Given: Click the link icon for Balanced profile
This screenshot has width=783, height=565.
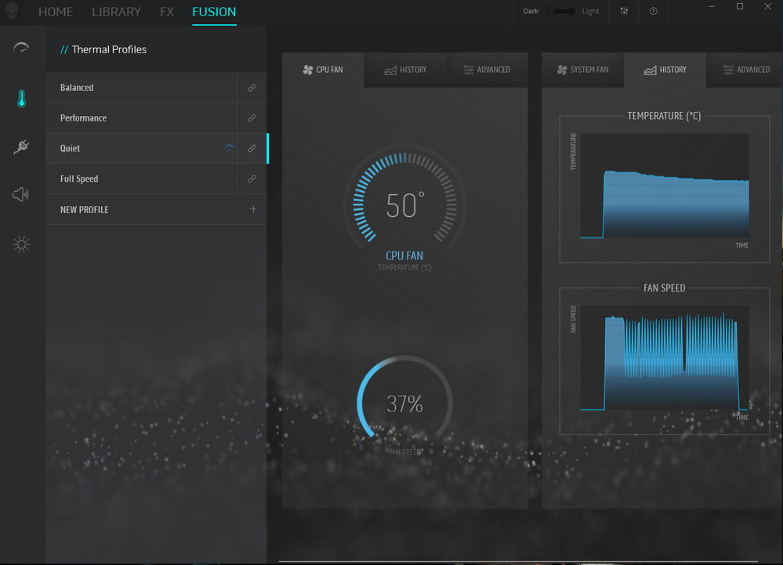Looking at the screenshot, I should tap(252, 87).
